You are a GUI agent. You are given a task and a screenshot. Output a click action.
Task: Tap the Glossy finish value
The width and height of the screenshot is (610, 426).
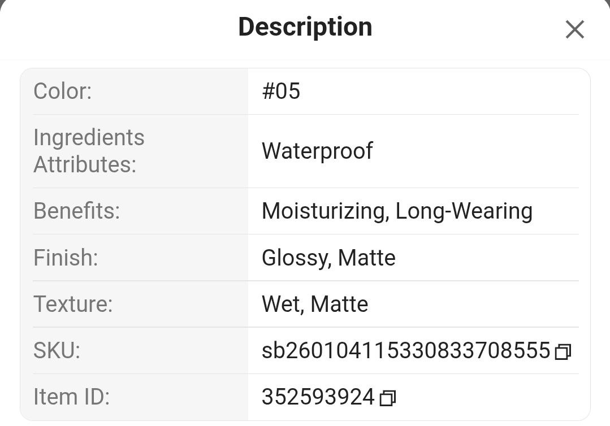coord(294,258)
